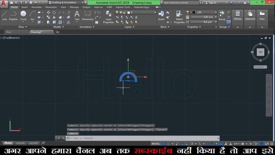Click the viewport controls [-][Top][Realistic] label
275x155 pixels.
pyautogui.click(x=10, y=38)
